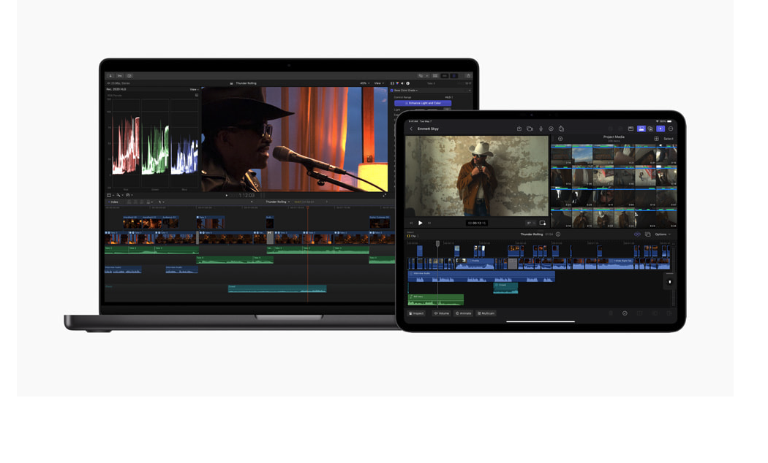This screenshot has height=463, width=768.
Task: Select the Interview Audio clip on iPad timeline
Action: 481,277
